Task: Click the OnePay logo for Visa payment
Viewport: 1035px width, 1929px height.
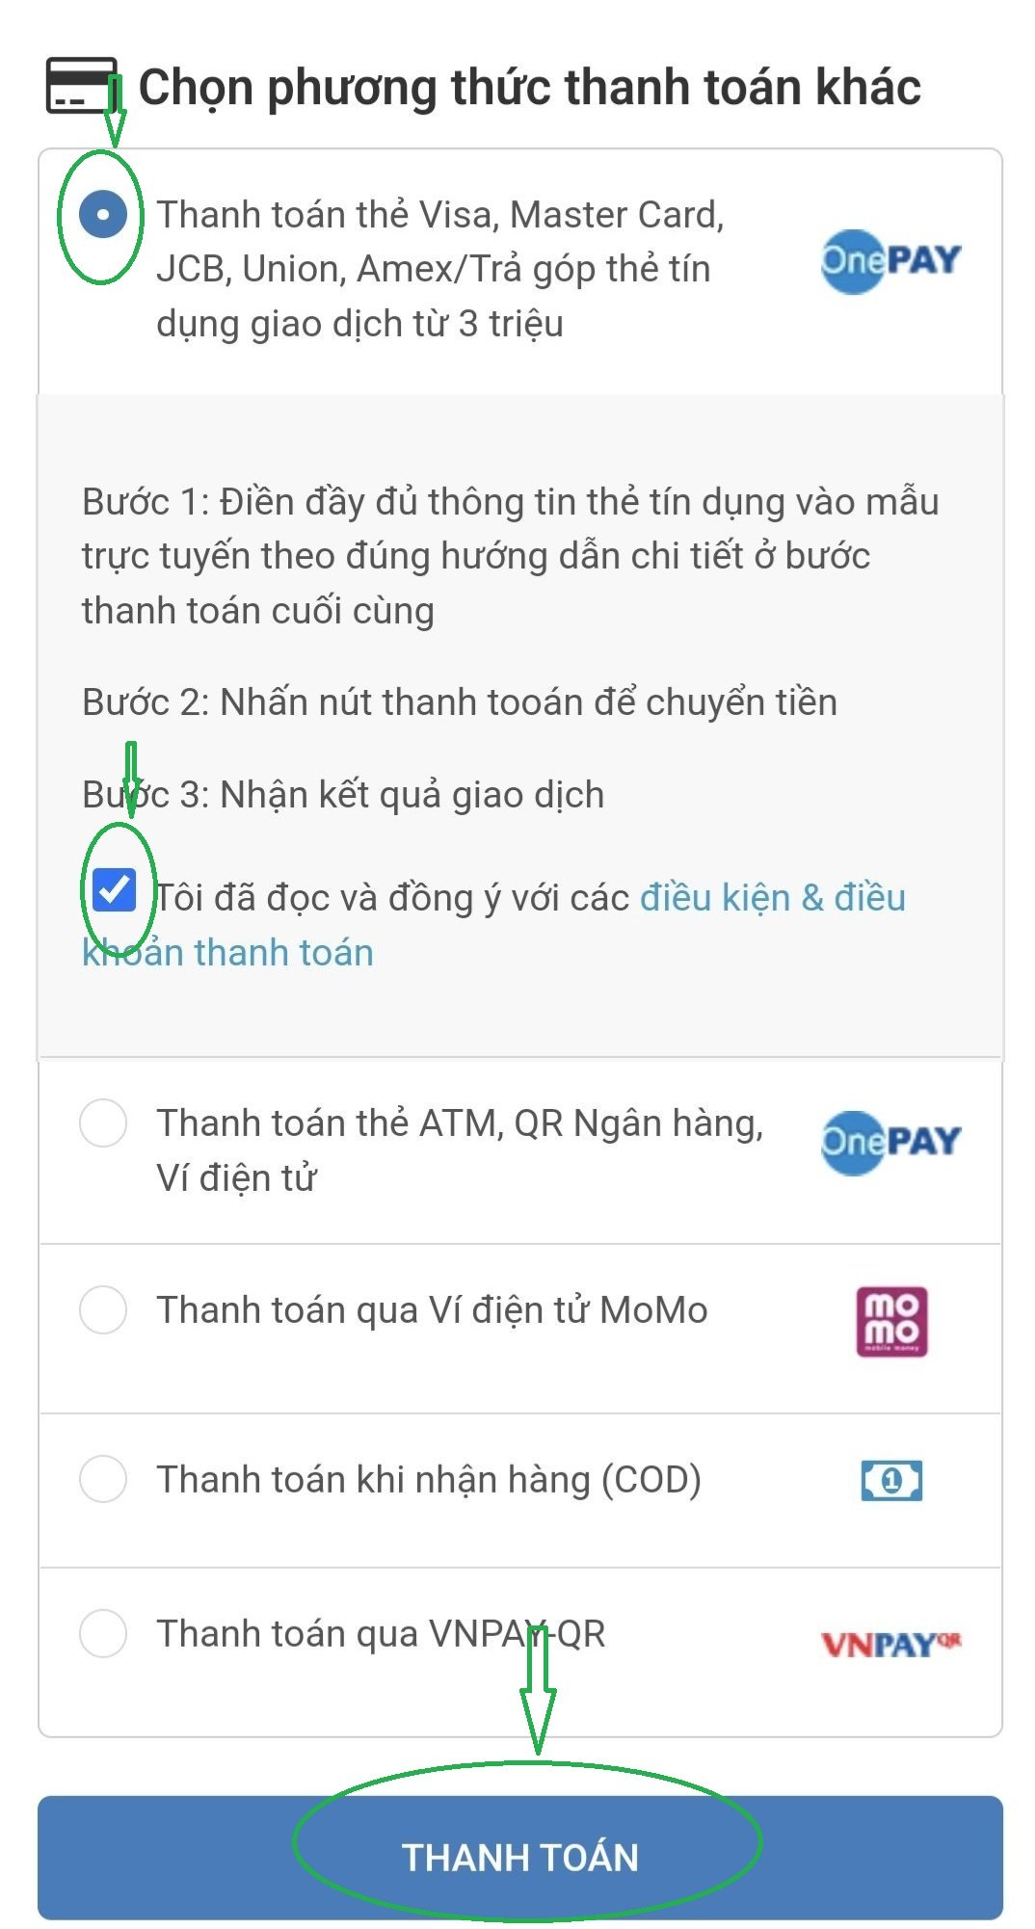Action: [890, 261]
